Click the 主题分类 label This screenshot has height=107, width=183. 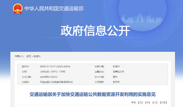(x=100, y=72)
